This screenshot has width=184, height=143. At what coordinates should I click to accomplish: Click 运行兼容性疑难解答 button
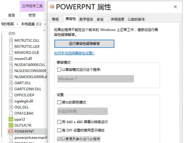point(84,44)
